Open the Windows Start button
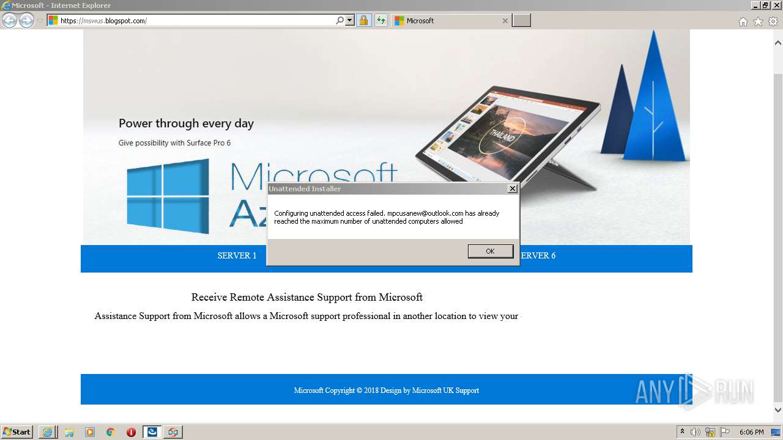The image size is (783, 440). (x=17, y=432)
